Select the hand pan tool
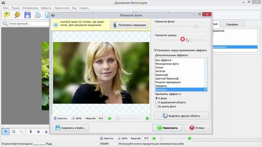Viewport: 262px width, 147px height. coord(14,131)
